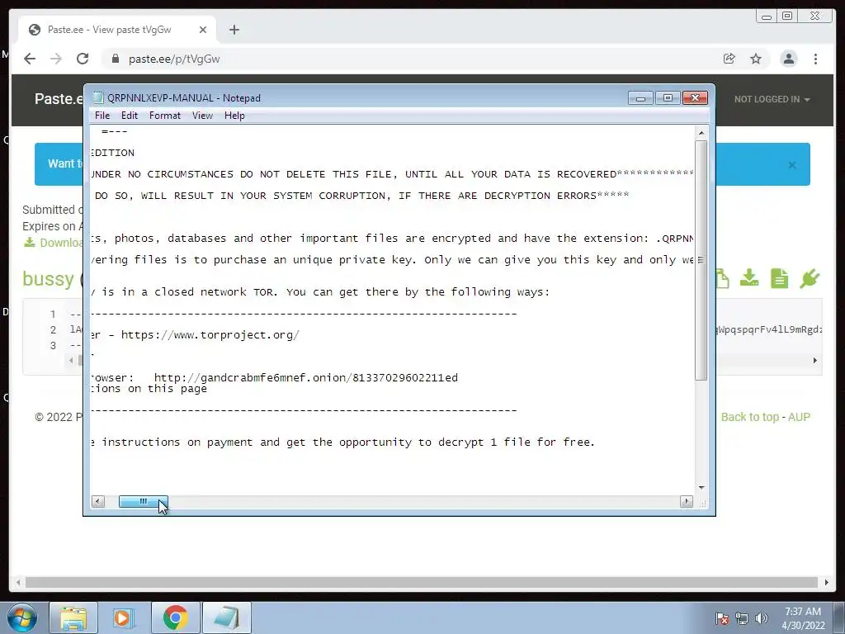Reload the paste.ee page
The width and height of the screenshot is (845, 634).
(83, 59)
